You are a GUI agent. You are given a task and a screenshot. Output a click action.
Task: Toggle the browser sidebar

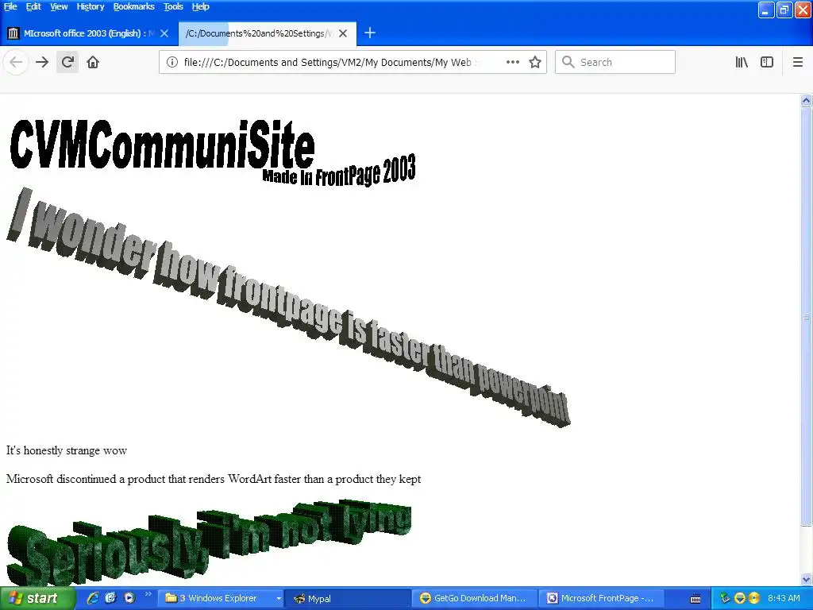(x=767, y=62)
